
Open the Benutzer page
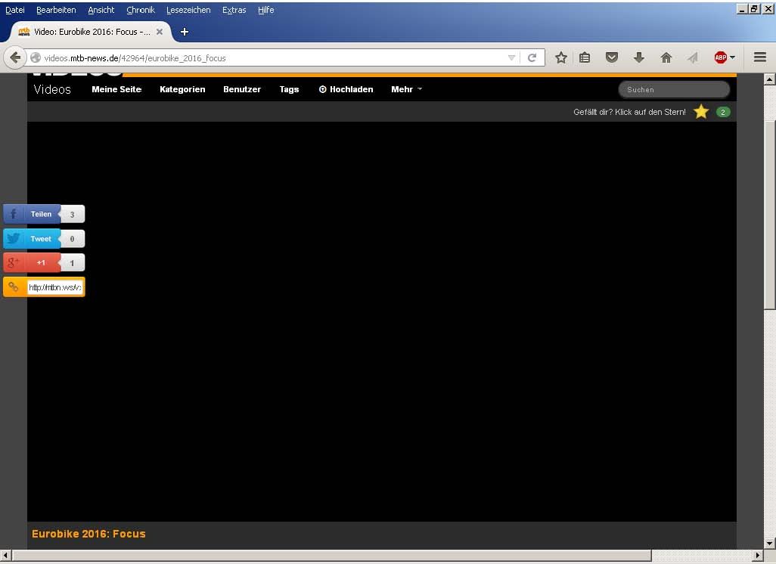tap(242, 89)
